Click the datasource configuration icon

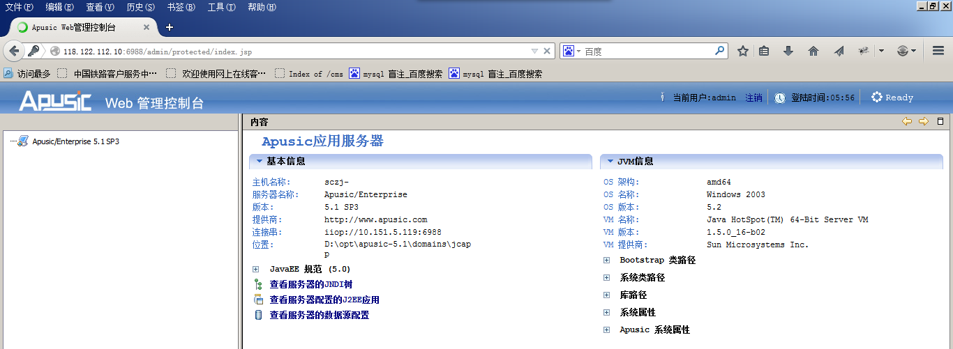click(258, 315)
